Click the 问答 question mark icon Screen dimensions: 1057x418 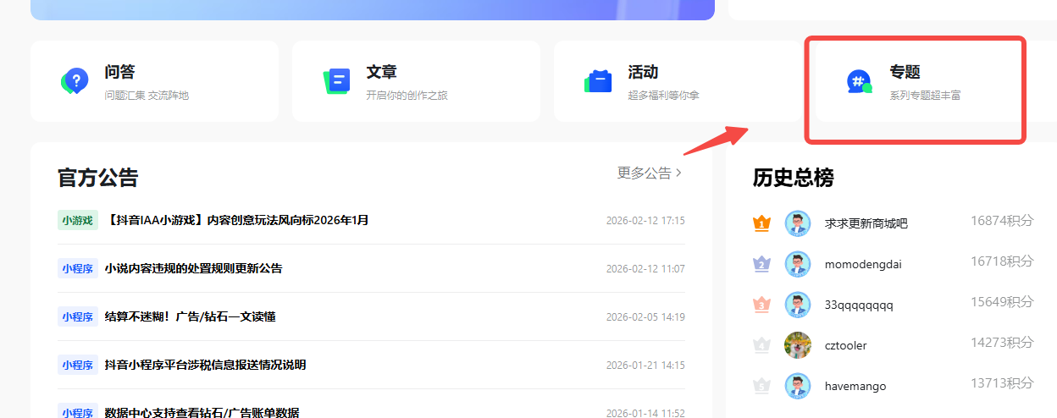pos(75,81)
